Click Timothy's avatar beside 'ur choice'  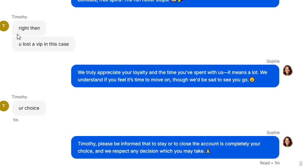pyautogui.click(x=4, y=106)
